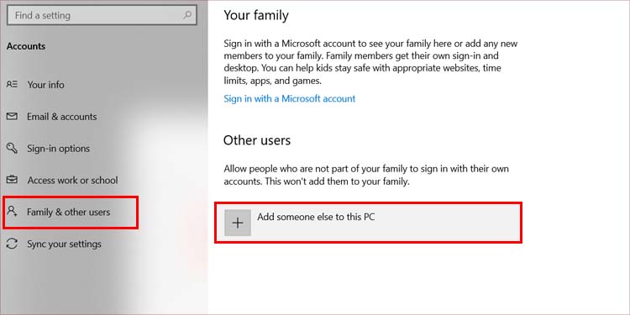Click the Sign-in options key icon
The width and height of the screenshot is (630, 315).
click(x=12, y=148)
